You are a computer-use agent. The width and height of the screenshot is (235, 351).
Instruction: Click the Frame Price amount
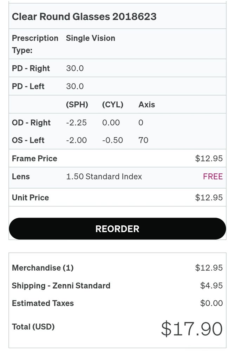[x=209, y=158]
